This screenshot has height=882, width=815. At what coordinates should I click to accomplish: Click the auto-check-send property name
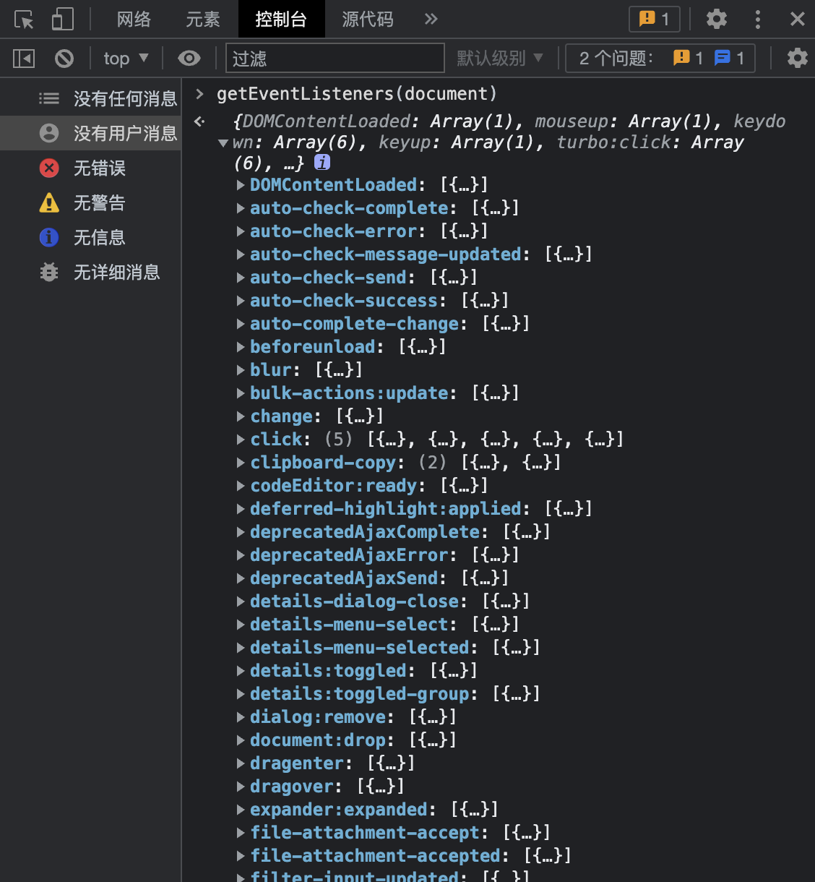click(x=329, y=278)
